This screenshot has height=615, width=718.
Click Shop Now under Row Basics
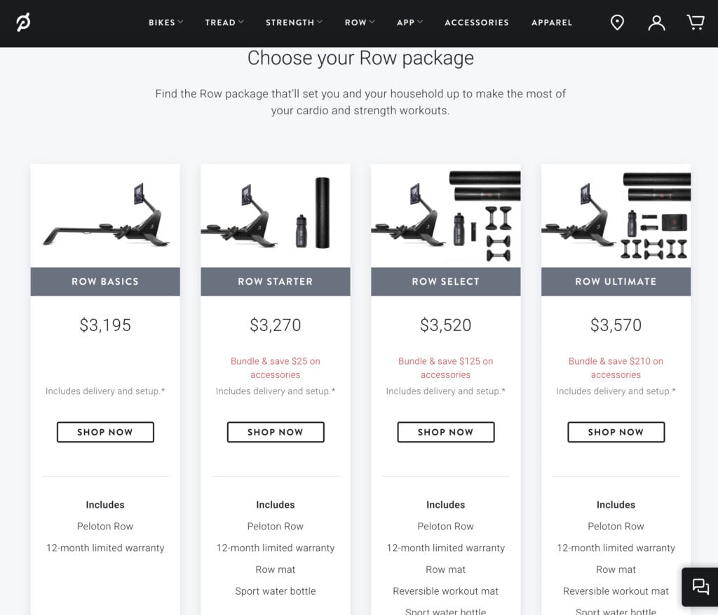[105, 432]
